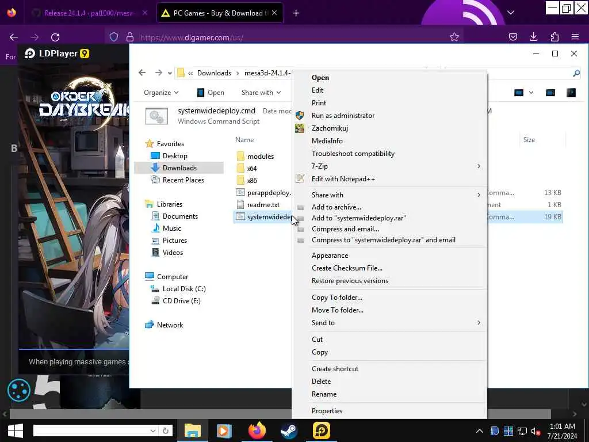
Task: Click Create Checksum File...
Action: tap(347, 268)
